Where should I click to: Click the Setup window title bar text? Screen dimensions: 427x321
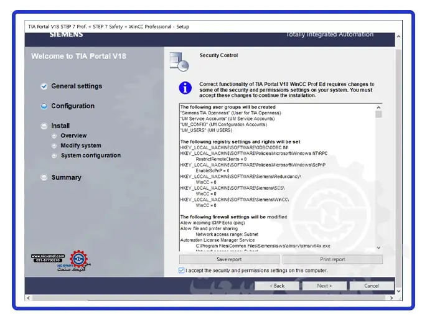coord(109,27)
